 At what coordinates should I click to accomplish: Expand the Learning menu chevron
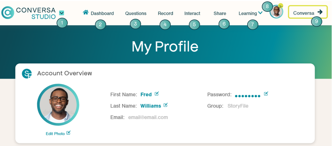[x=260, y=13]
